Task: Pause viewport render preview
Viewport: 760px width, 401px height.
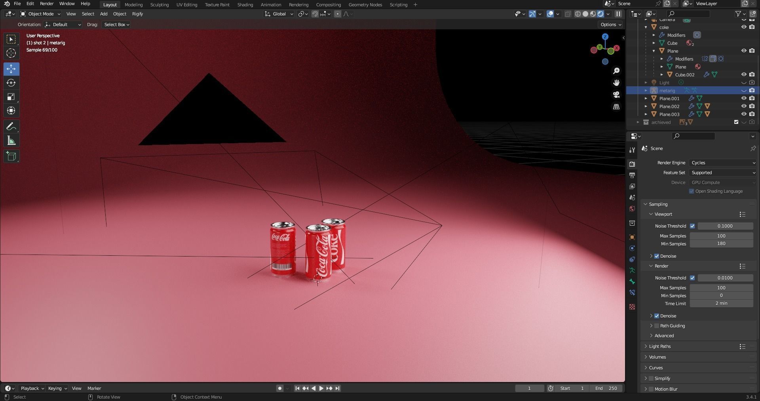Action: click(x=618, y=14)
